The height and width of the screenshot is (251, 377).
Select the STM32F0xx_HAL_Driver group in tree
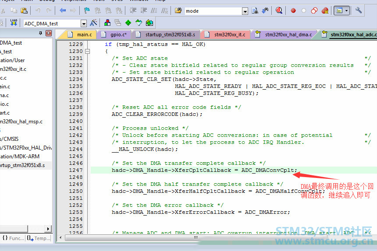pyautogui.click(x=26, y=148)
